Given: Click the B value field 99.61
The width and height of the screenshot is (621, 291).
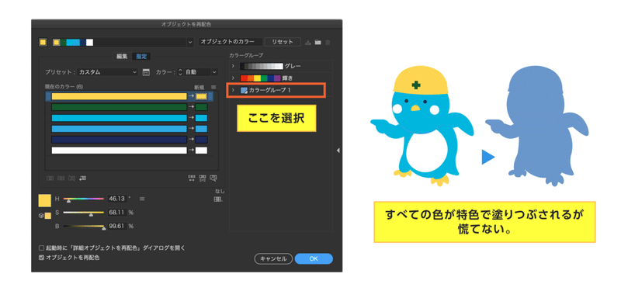Looking at the screenshot, I should pos(116,227).
